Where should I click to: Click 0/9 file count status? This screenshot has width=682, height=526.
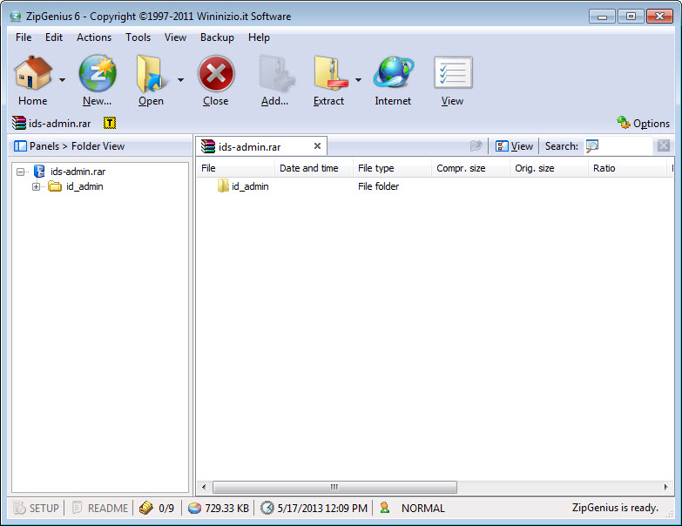point(157,509)
